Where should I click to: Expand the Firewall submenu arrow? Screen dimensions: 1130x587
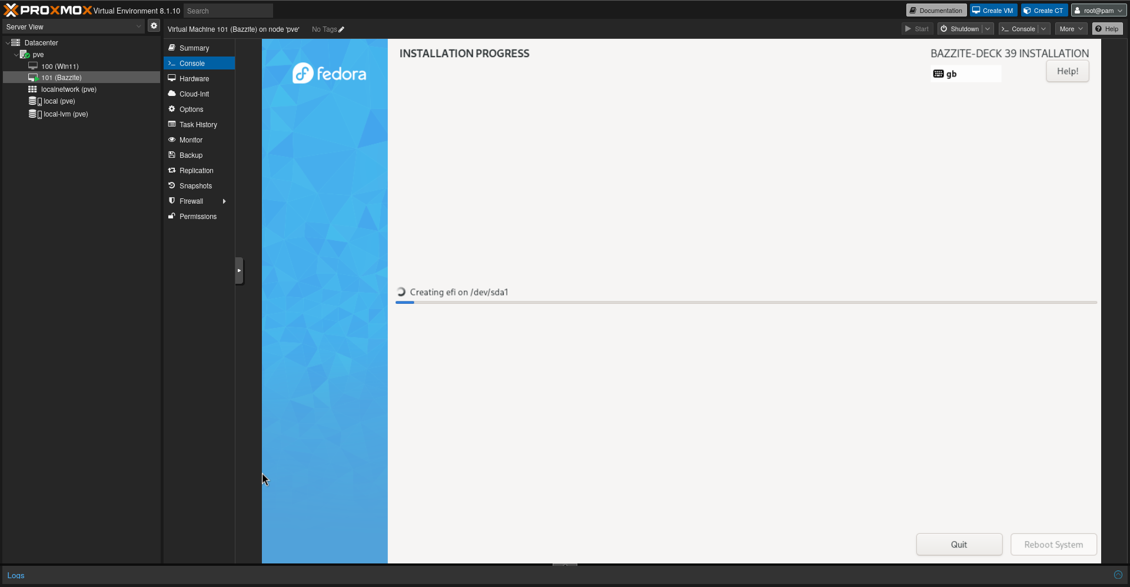coord(224,201)
